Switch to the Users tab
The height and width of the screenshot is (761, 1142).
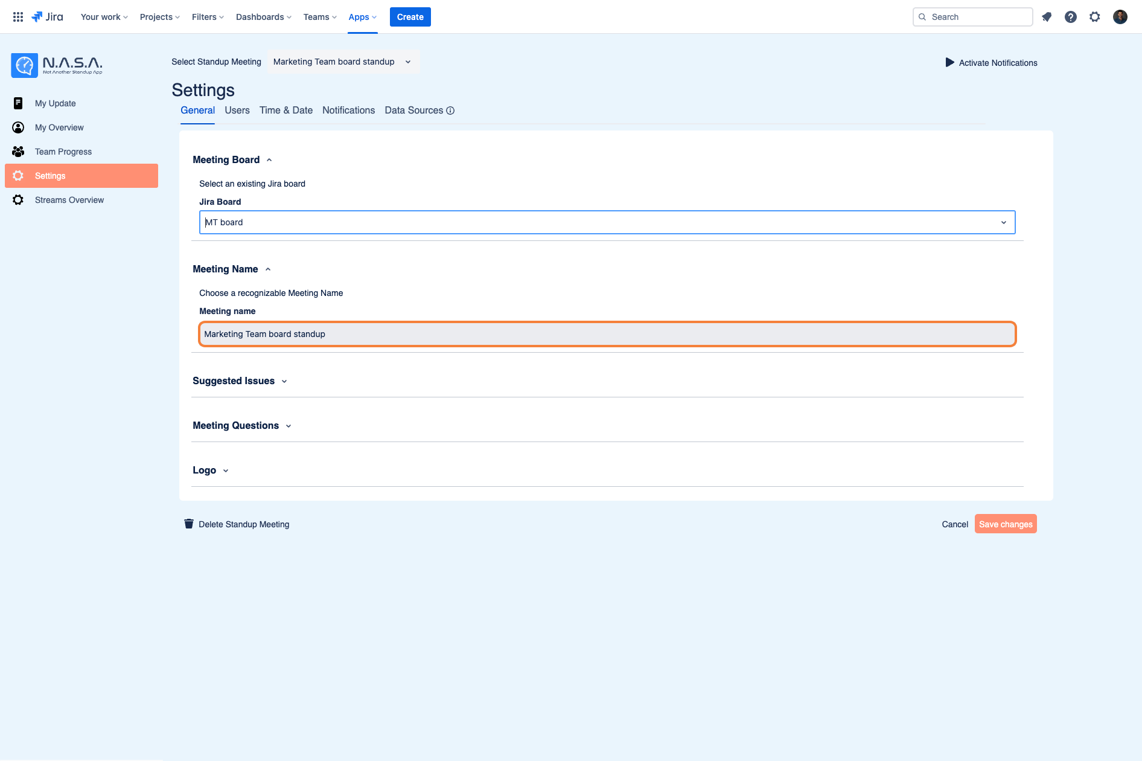tap(237, 111)
